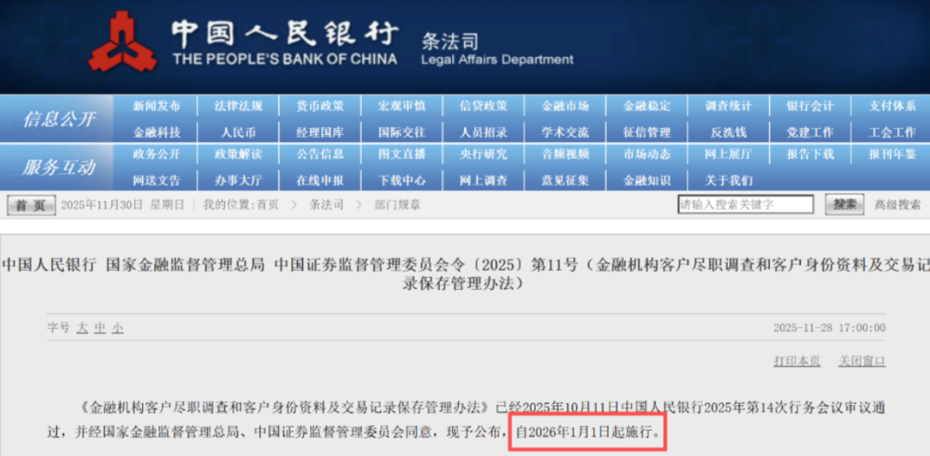The width and height of the screenshot is (930, 456).
Task: Select 政策解读 under 服务互动
Action: click(x=239, y=155)
